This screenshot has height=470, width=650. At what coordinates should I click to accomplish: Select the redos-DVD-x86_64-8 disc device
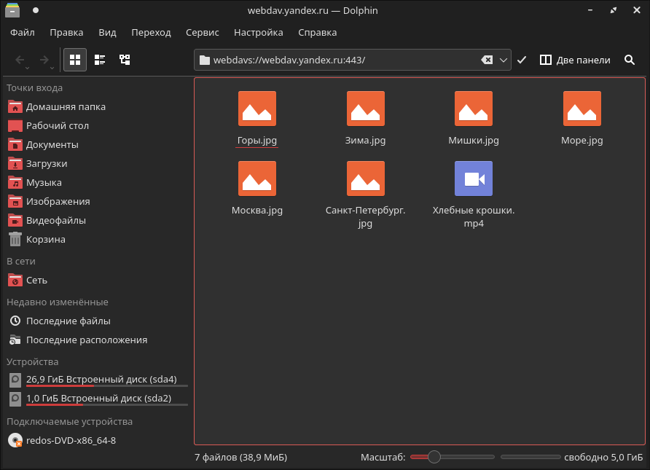[71, 440]
